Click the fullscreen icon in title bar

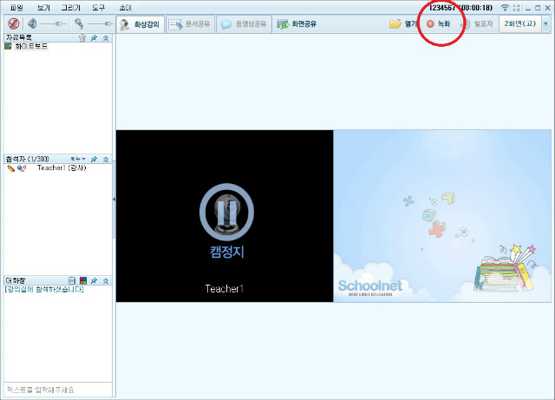click(x=517, y=7)
